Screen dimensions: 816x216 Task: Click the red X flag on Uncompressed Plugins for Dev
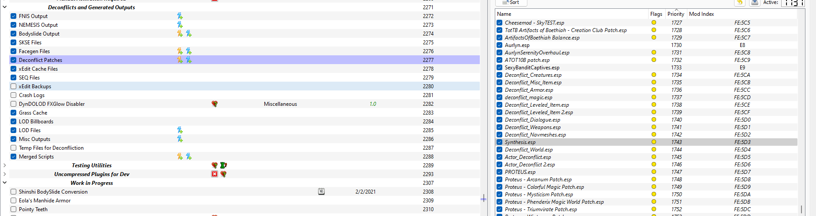coord(215,174)
